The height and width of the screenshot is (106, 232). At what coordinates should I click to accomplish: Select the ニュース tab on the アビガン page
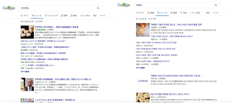37,15
